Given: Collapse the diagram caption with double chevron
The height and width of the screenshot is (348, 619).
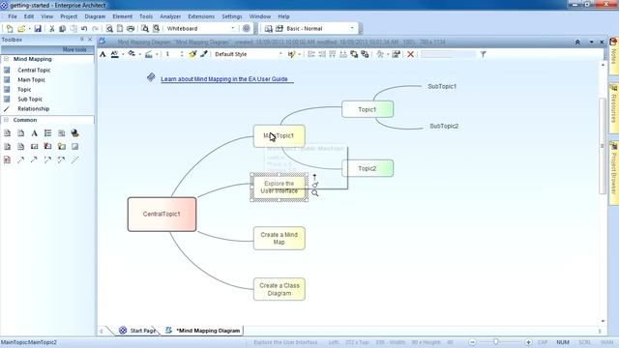Looking at the screenshot, I should click(x=577, y=42).
